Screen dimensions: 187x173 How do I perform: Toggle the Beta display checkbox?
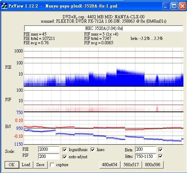[x=160, y=150]
